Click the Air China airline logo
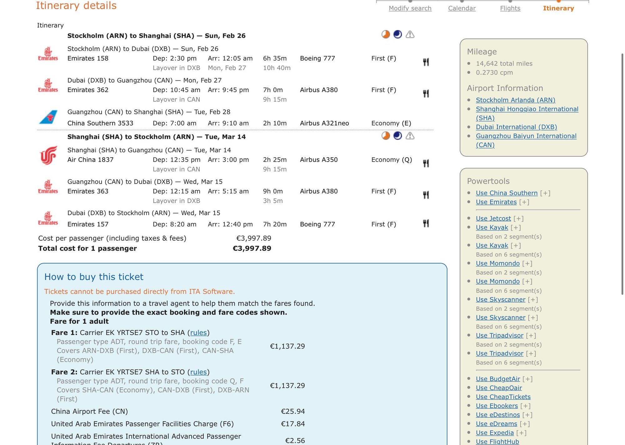This screenshot has height=445, width=625. click(x=48, y=155)
